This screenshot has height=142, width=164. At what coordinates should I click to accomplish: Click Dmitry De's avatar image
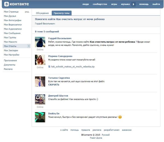(40, 117)
